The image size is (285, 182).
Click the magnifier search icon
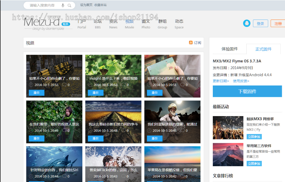[69, 5]
